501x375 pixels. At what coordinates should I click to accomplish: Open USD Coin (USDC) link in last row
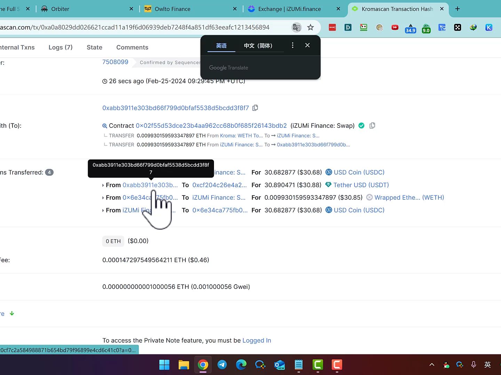point(359,210)
